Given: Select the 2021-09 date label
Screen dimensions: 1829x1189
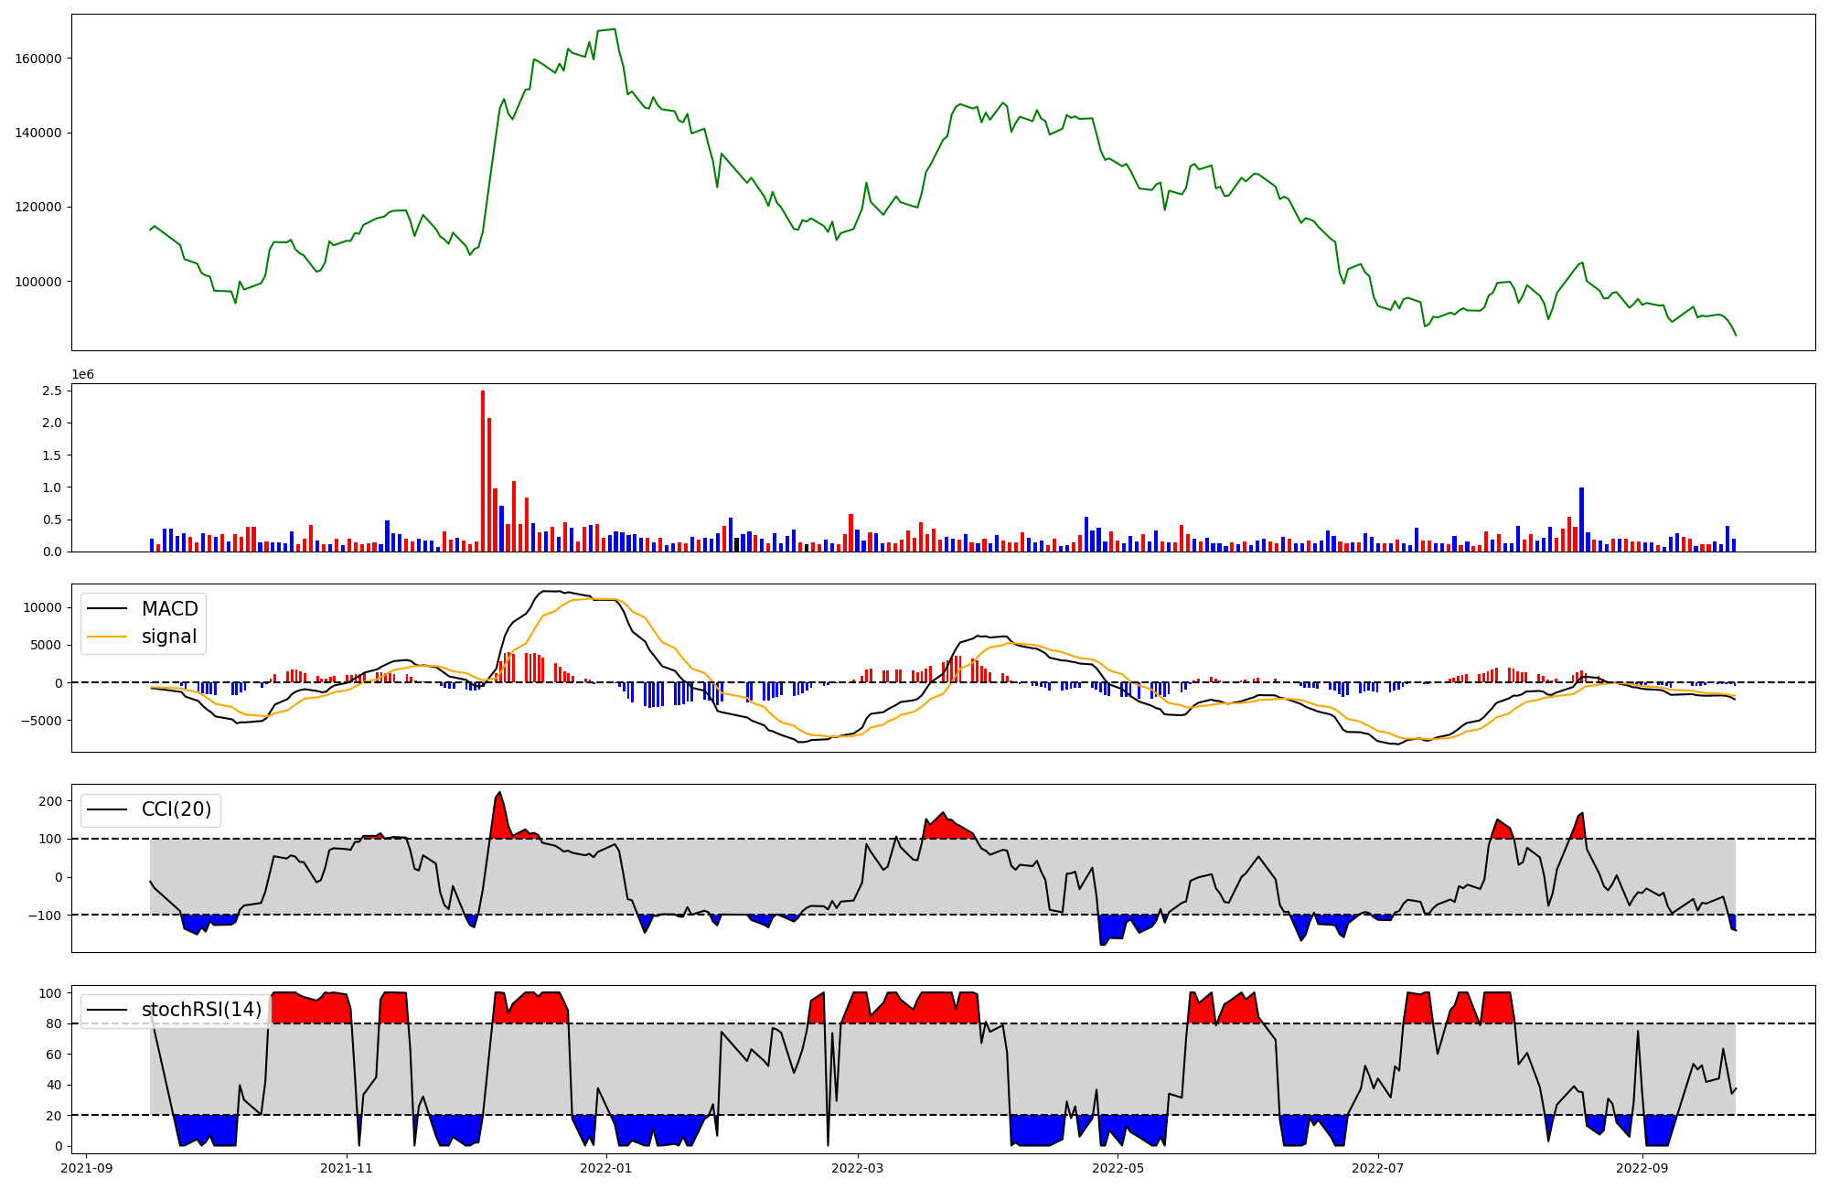Looking at the screenshot, I should (x=88, y=1168).
